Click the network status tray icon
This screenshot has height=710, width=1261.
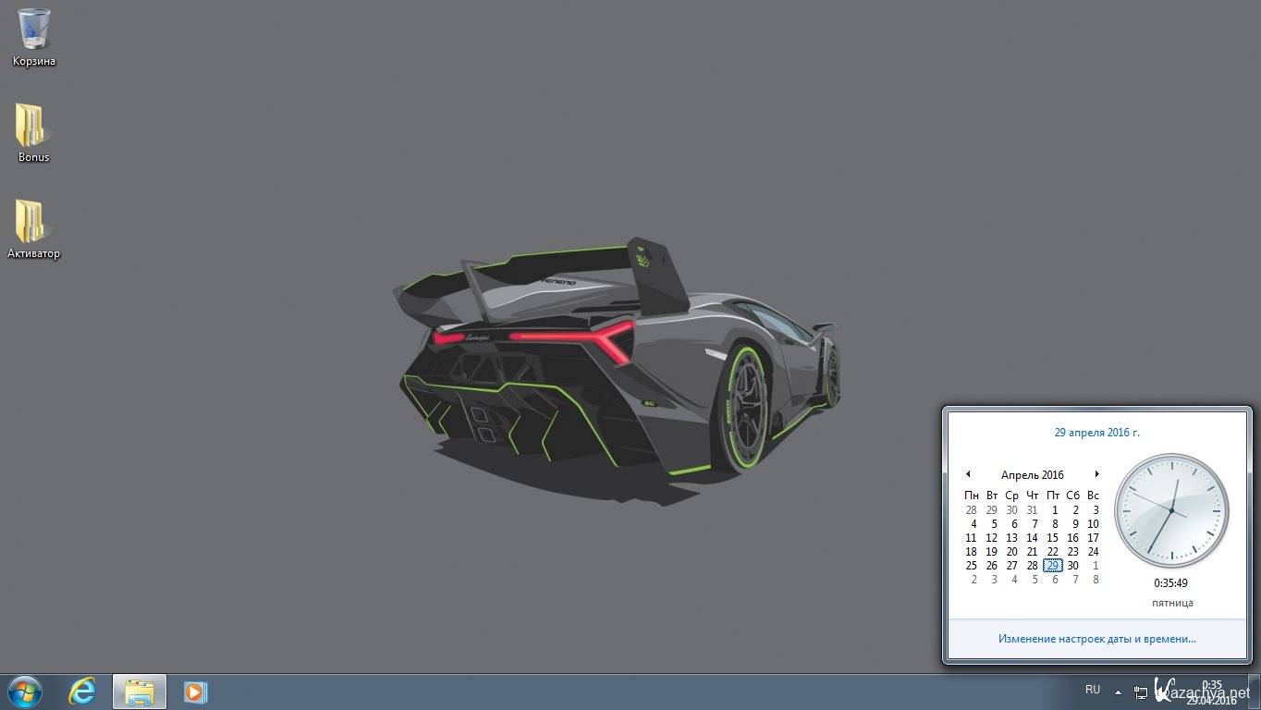(x=1141, y=692)
